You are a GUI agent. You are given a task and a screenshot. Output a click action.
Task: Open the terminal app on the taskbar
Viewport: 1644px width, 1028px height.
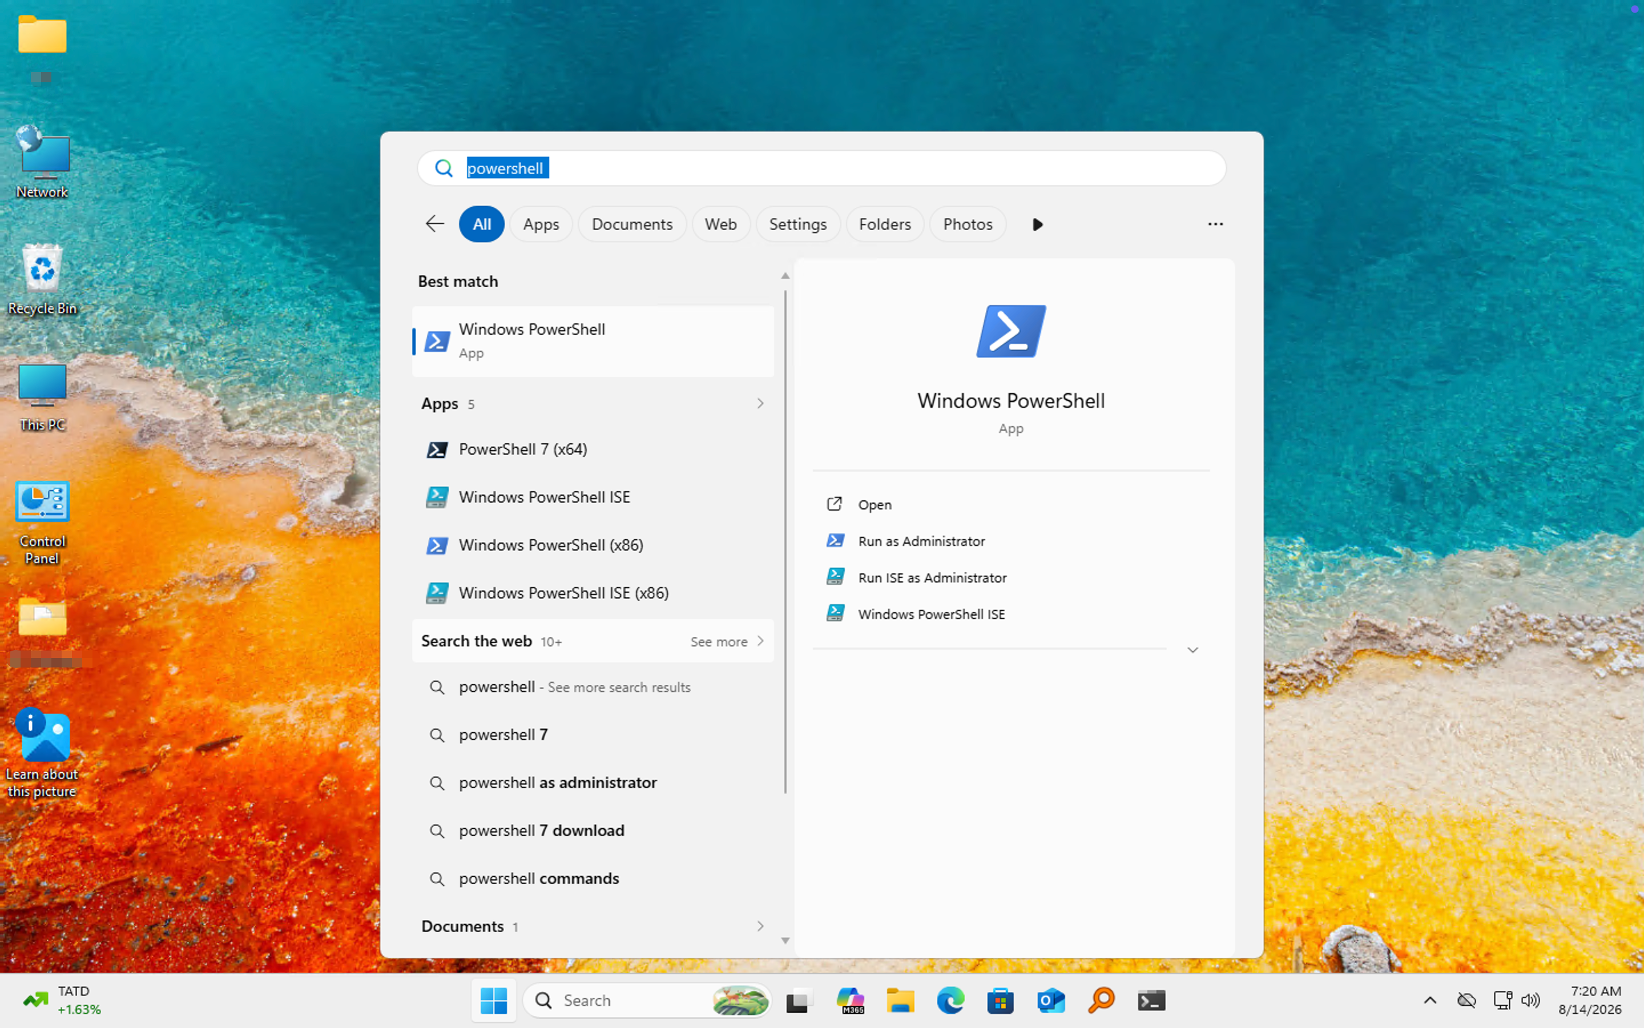(x=1151, y=1001)
